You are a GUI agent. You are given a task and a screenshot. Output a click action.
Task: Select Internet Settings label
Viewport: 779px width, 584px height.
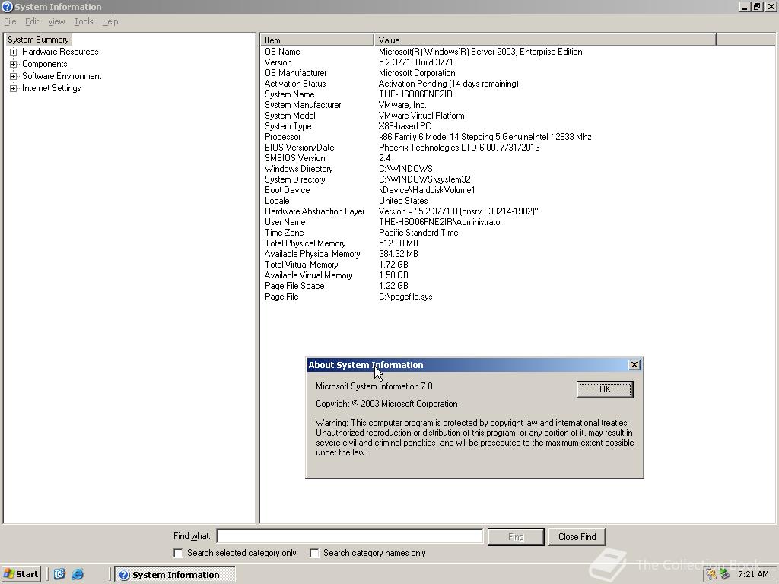[x=51, y=88]
